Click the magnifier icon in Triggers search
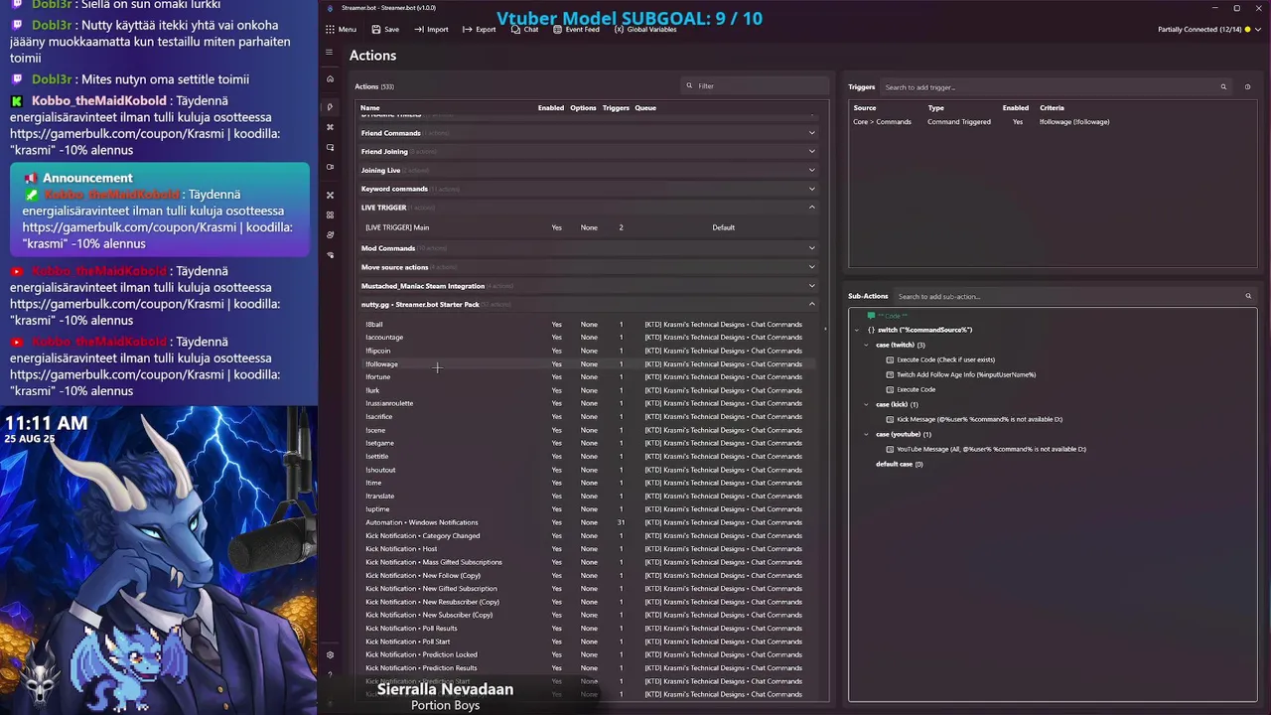This screenshot has height=715, width=1271. point(1223,86)
